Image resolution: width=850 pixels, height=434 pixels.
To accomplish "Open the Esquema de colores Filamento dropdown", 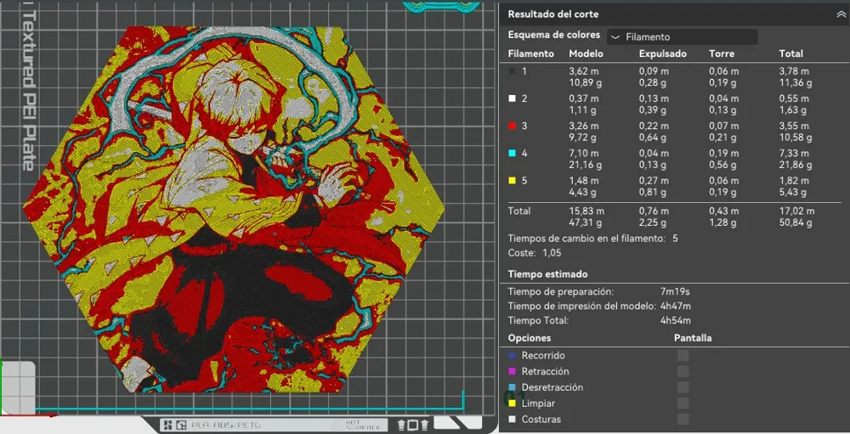I will (682, 37).
